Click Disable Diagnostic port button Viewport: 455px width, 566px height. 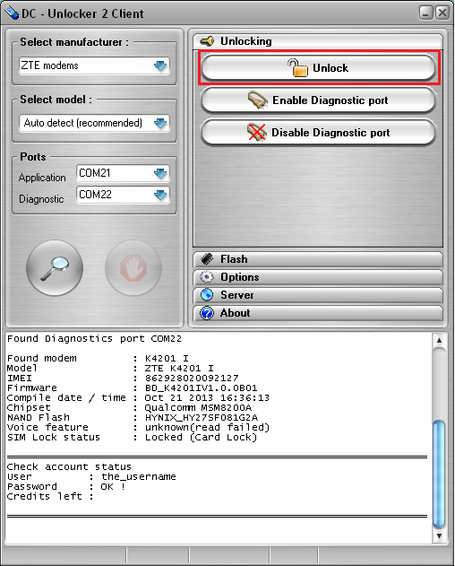(x=318, y=133)
